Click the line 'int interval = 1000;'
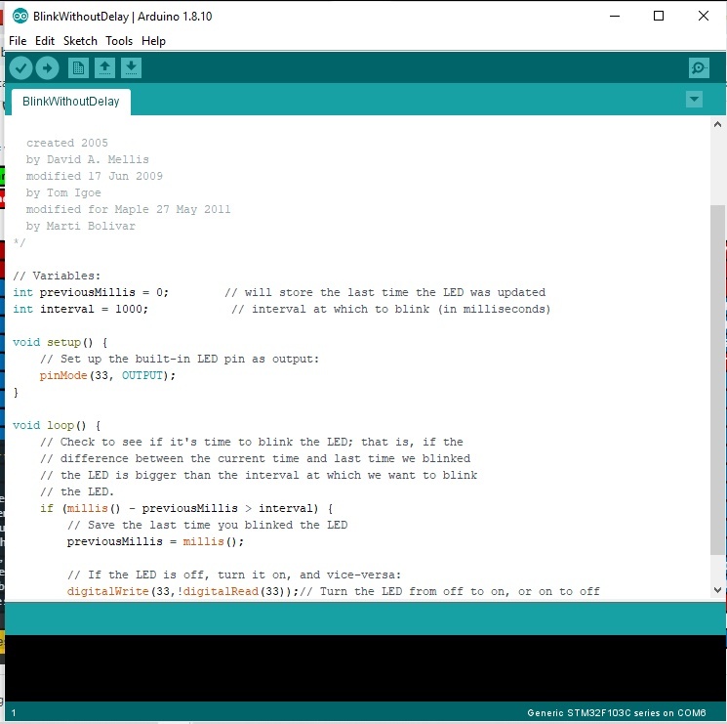Viewport: 727px width, 724px height. (81, 309)
